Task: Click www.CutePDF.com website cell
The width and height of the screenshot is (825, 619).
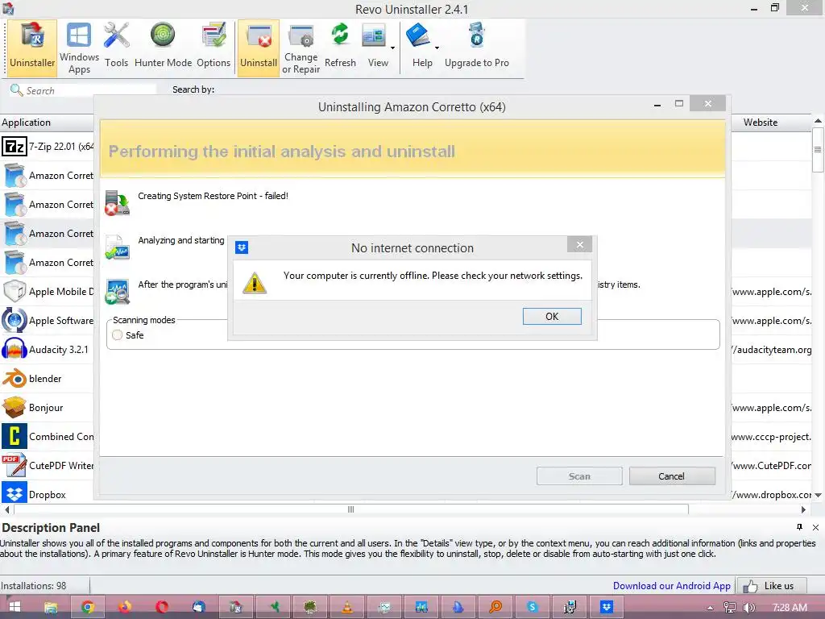Action: [x=771, y=465]
